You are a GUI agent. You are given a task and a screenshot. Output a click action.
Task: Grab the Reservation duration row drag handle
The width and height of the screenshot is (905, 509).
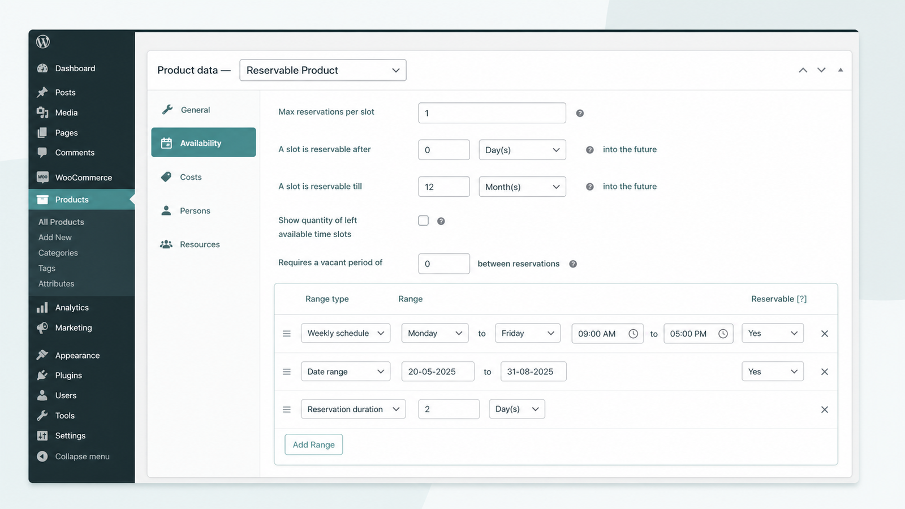[x=287, y=409]
